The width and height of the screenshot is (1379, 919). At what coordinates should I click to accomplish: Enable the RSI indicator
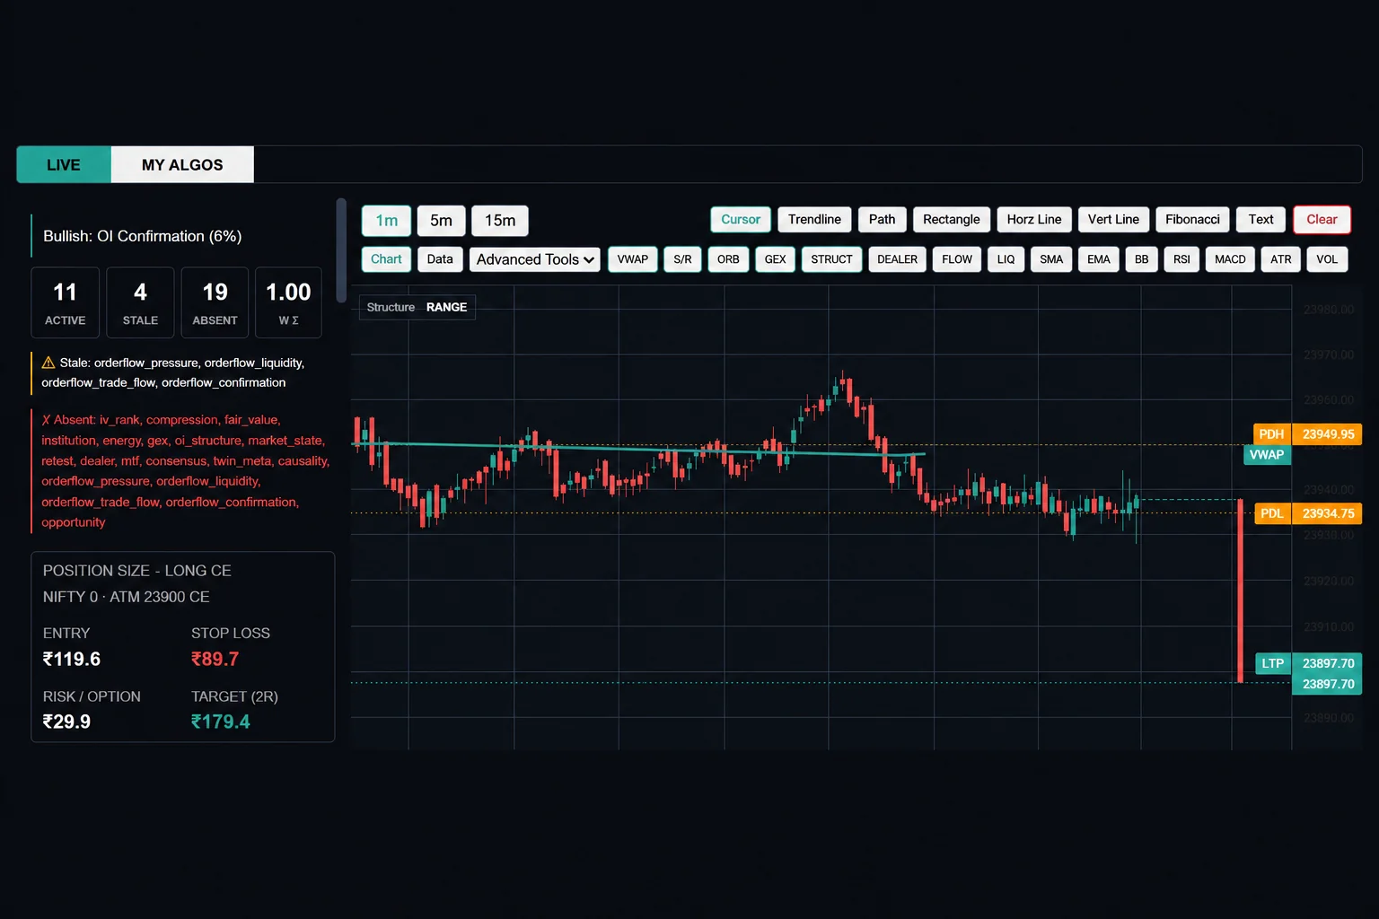point(1181,259)
